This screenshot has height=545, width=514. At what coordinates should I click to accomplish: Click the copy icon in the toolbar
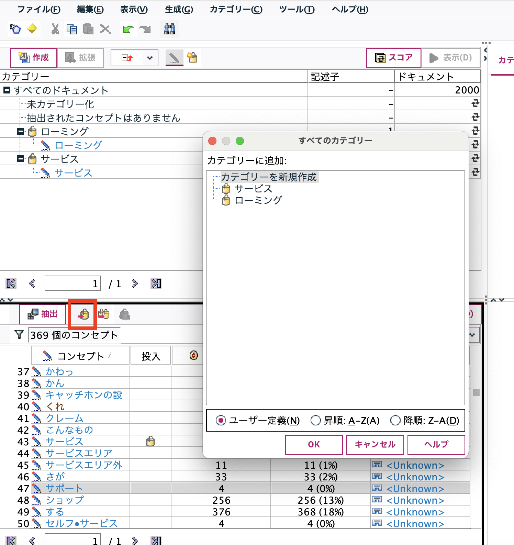pyautogui.click(x=71, y=29)
